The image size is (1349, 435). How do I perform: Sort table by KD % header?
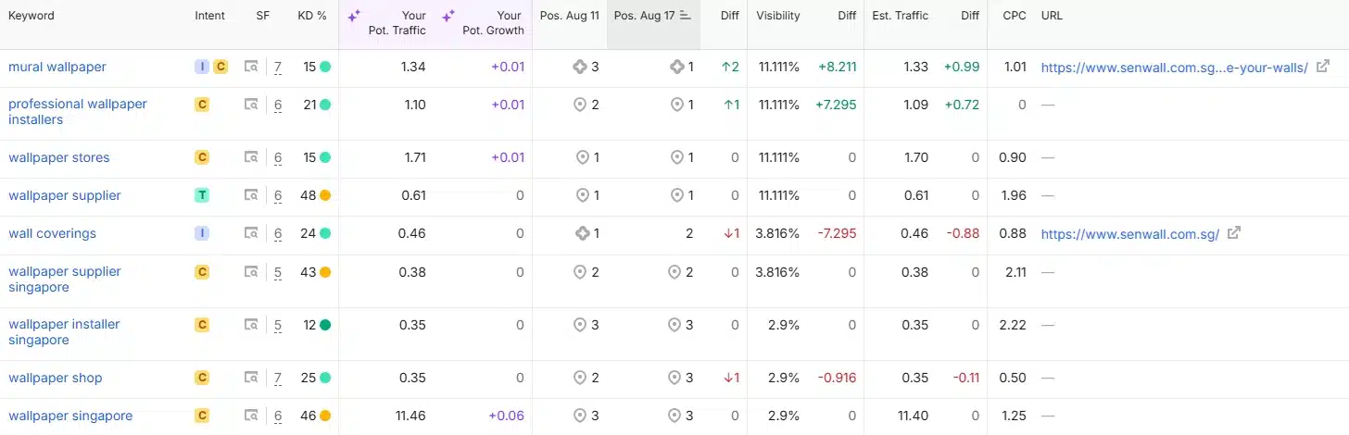312,16
